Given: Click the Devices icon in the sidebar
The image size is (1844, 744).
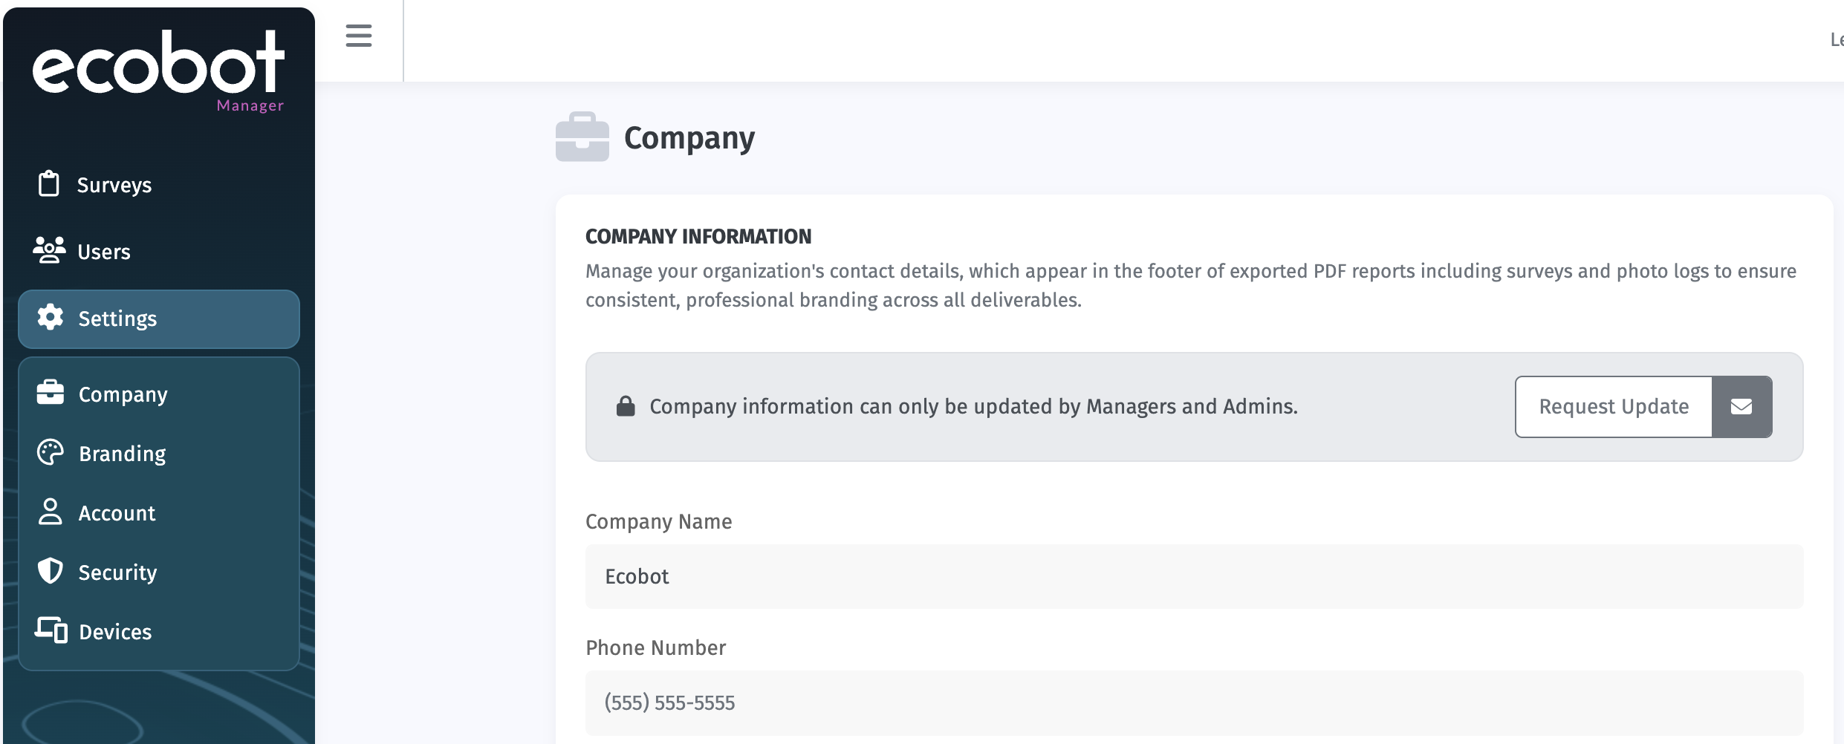Looking at the screenshot, I should click(x=51, y=630).
